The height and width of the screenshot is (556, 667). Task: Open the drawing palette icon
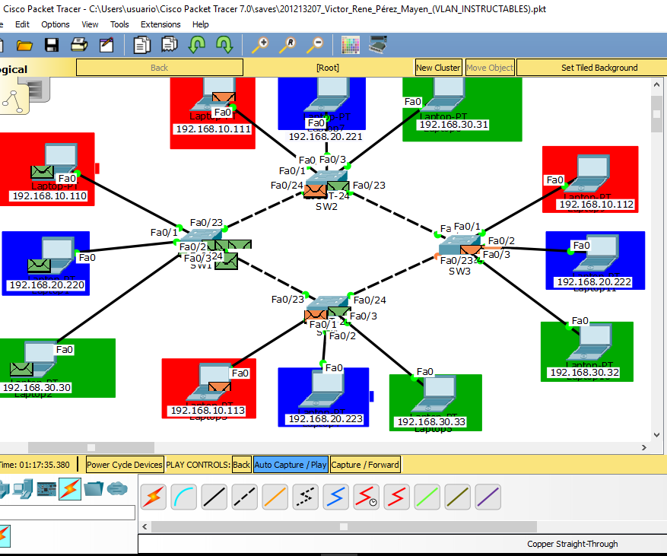(351, 45)
